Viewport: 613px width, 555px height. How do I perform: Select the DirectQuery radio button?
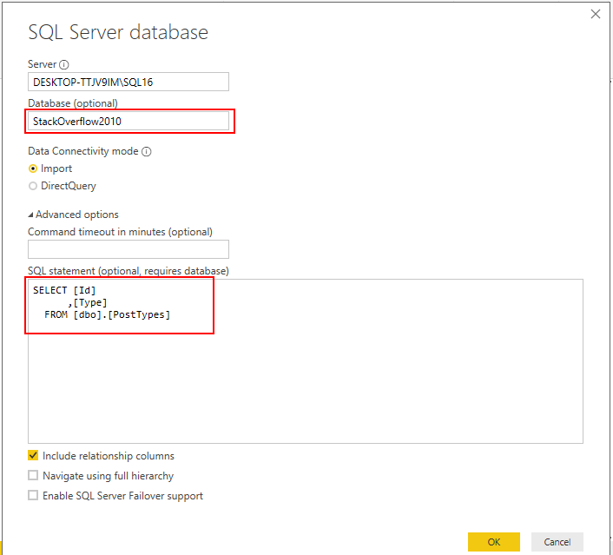pos(33,186)
